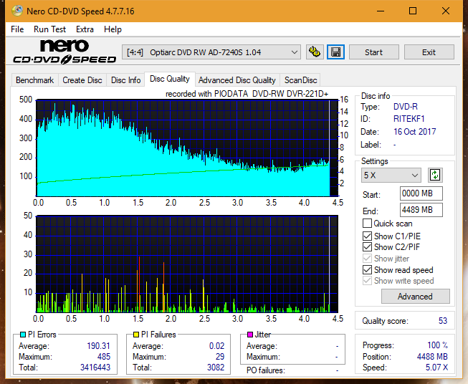This screenshot has height=384, width=468.
Task: Click the Progress 100 % value
Action: 438,345
